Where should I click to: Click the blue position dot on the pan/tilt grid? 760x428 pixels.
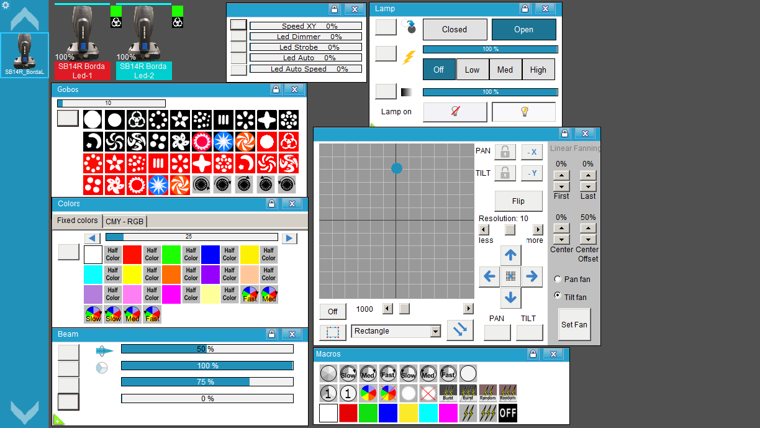click(x=397, y=168)
